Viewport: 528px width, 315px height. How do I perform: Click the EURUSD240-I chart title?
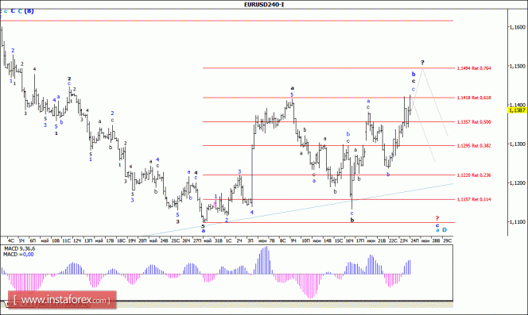[x=264, y=5]
